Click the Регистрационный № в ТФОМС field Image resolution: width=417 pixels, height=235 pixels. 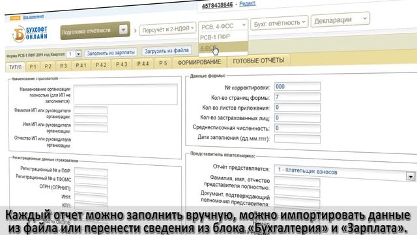(x=91, y=181)
